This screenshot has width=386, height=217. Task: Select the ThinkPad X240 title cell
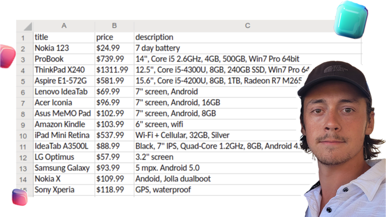click(64, 70)
